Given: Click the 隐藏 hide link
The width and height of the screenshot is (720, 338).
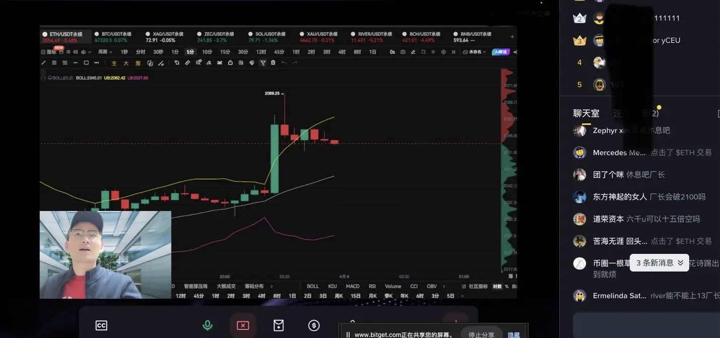Looking at the screenshot, I should click(x=514, y=334).
